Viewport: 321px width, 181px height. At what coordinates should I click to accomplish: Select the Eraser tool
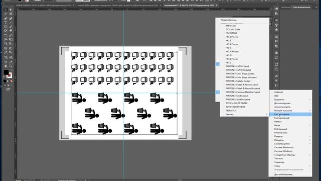tap(11, 31)
